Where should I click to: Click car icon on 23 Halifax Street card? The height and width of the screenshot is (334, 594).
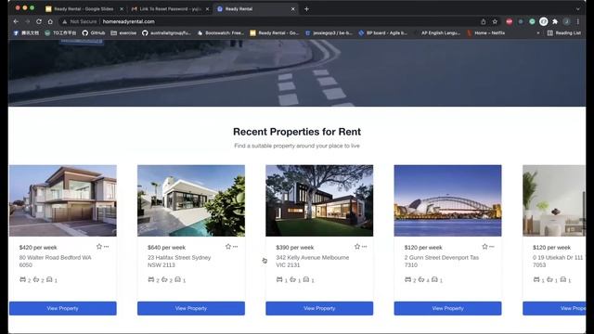[177, 279]
